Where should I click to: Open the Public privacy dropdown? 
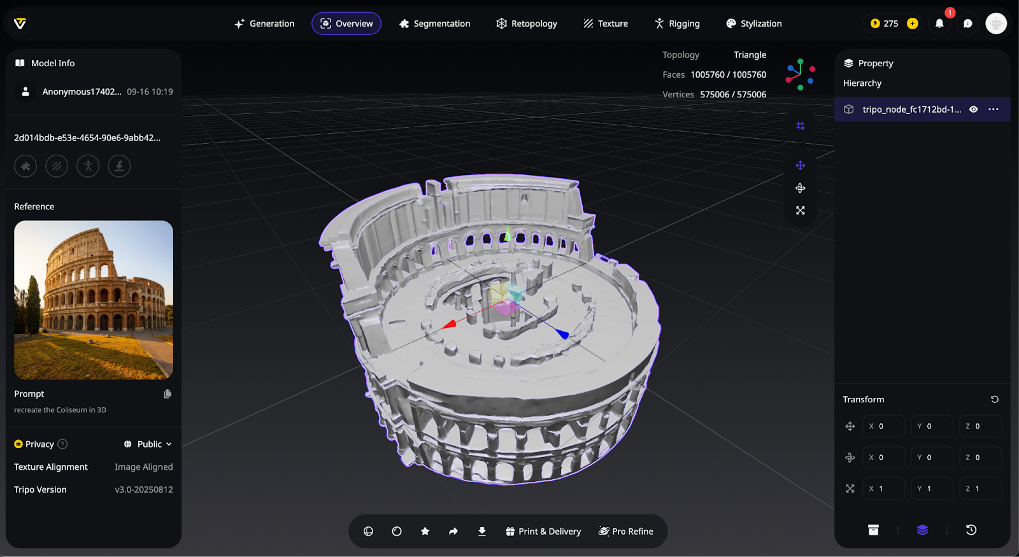[x=148, y=444]
